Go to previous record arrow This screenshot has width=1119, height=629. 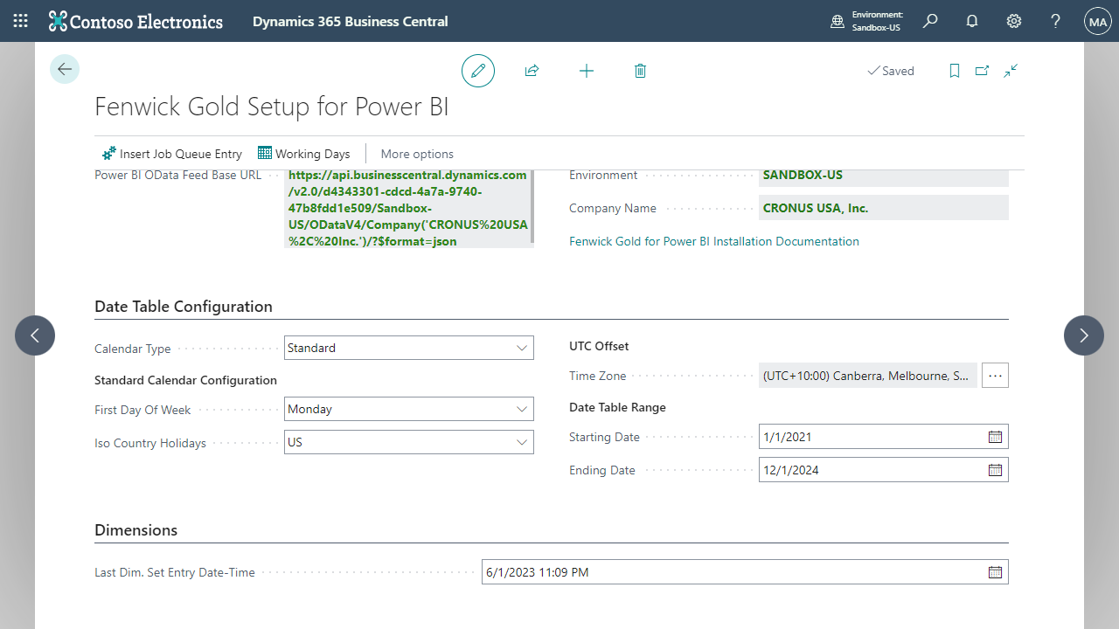click(x=35, y=335)
